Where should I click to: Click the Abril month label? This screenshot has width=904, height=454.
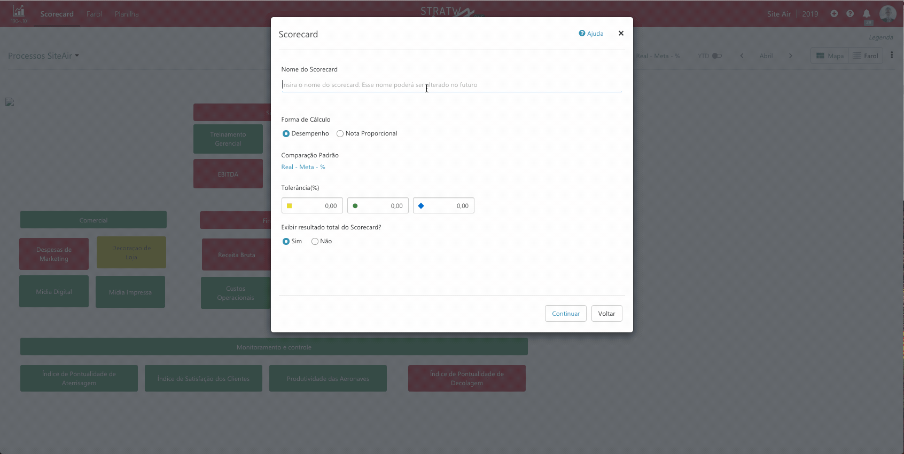coord(766,55)
